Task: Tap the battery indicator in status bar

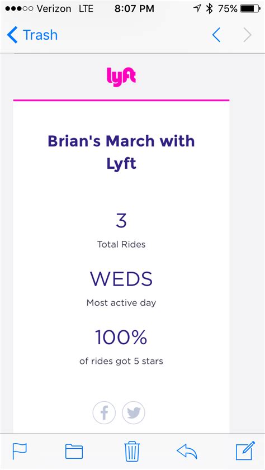Action: [x=250, y=9]
